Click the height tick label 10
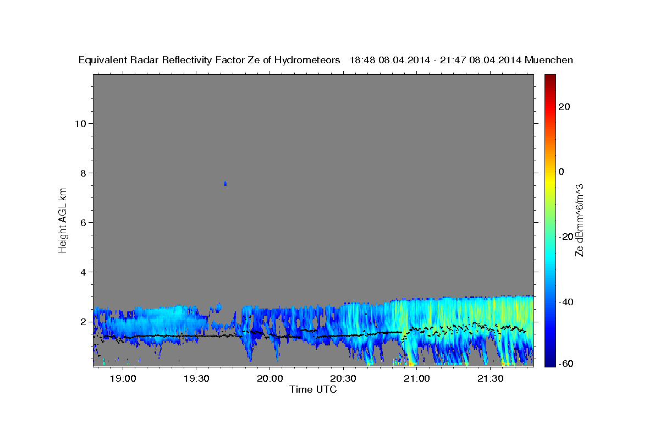The height and width of the screenshot is (440, 660). tap(80, 123)
